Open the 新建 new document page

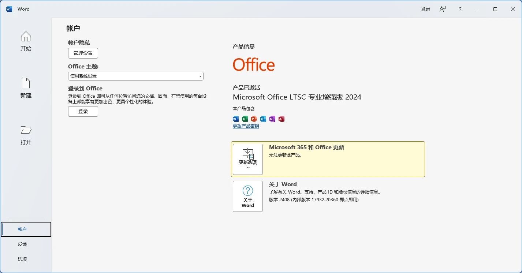(26, 88)
